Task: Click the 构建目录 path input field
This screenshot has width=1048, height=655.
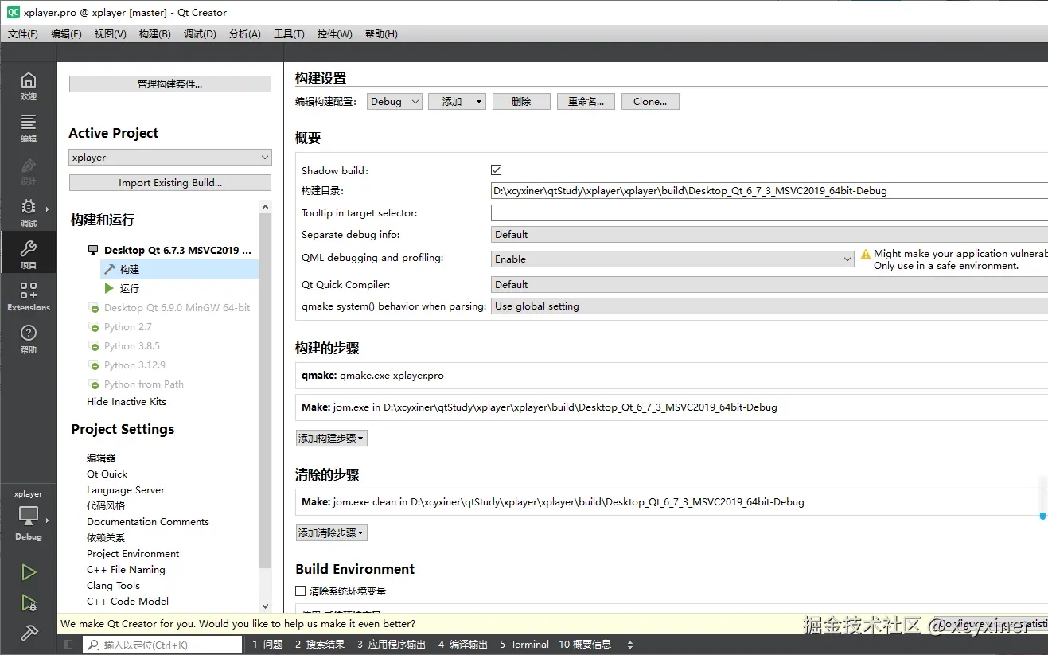Action: coord(769,191)
